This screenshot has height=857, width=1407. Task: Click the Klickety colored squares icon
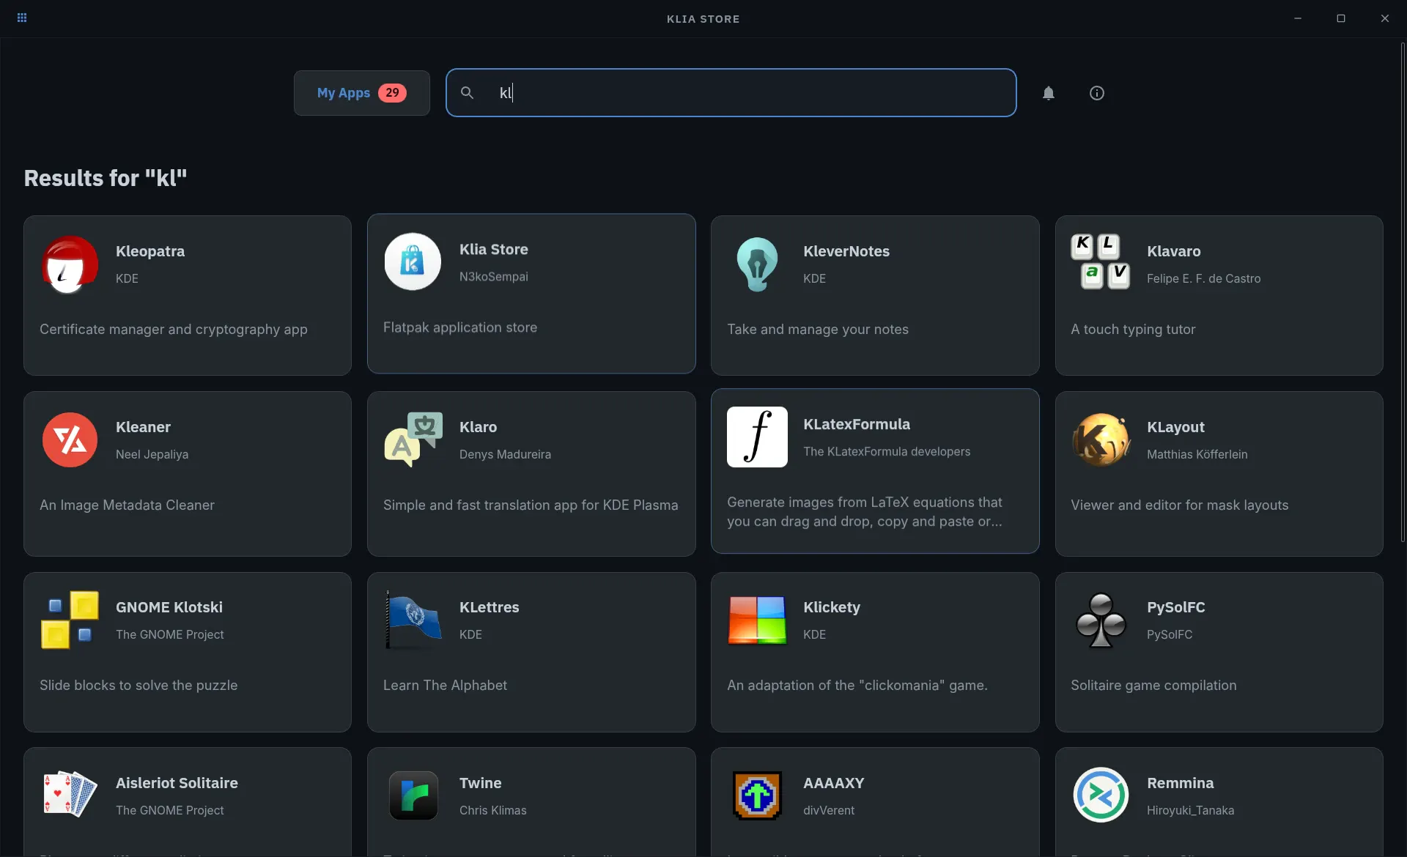tap(757, 620)
